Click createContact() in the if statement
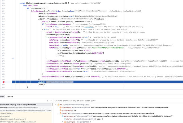 pyautogui.click(x=38, y=9)
